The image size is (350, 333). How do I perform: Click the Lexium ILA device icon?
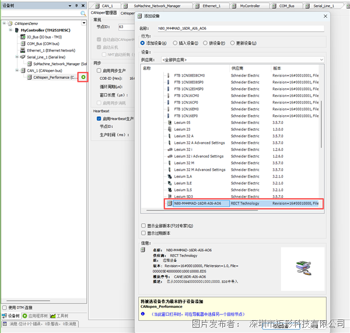170,176
